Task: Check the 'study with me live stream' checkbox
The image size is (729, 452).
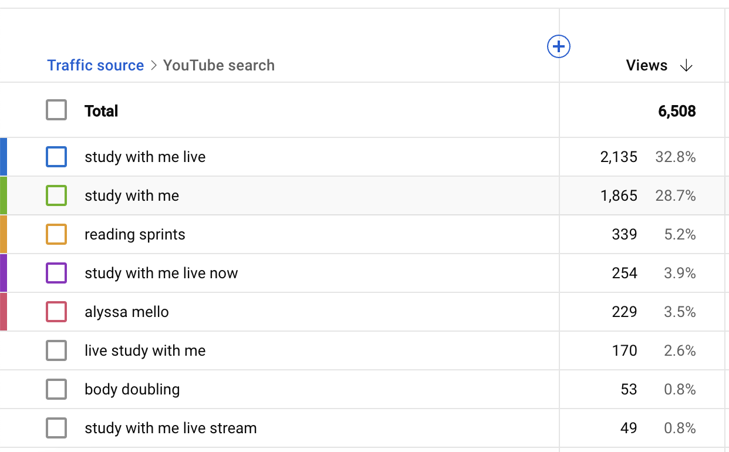Action: point(56,428)
